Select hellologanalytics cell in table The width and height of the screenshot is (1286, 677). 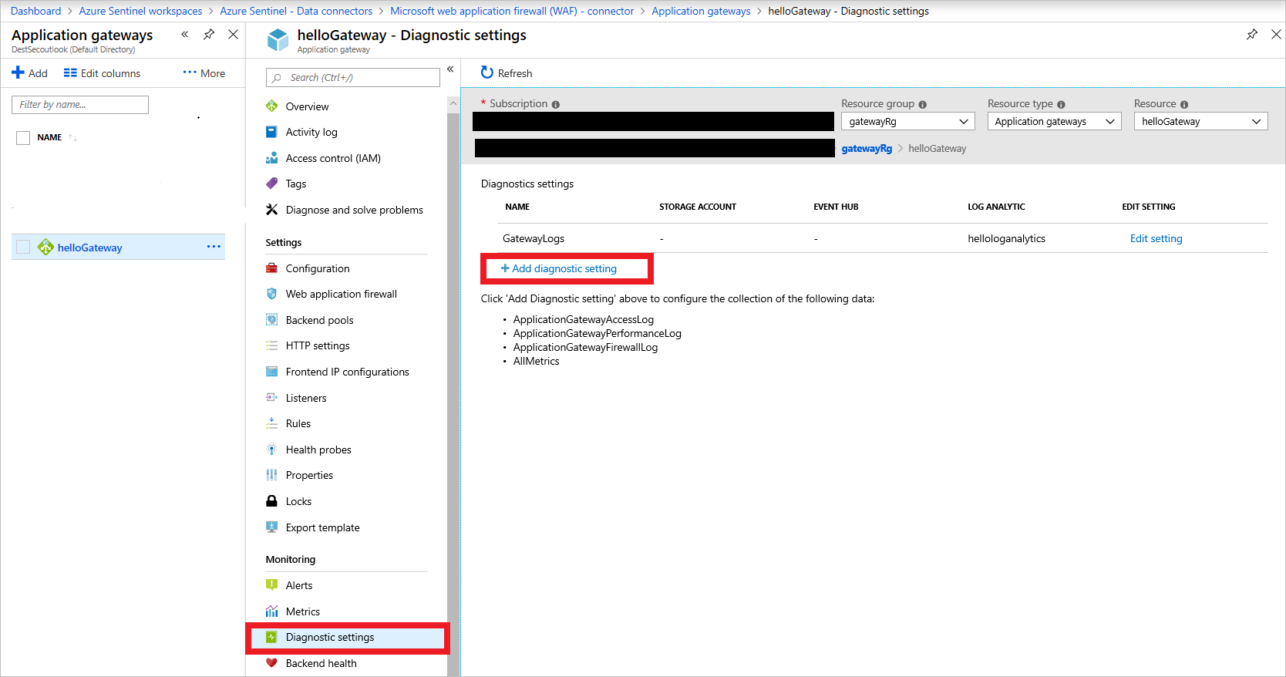[1006, 238]
